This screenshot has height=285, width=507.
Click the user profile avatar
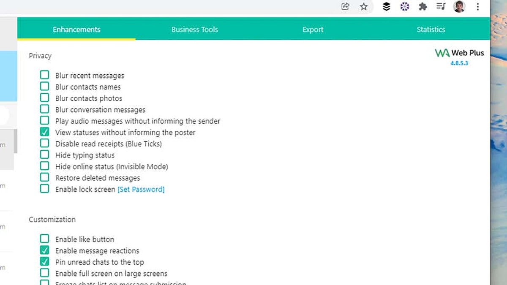click(x=459, y=6)
